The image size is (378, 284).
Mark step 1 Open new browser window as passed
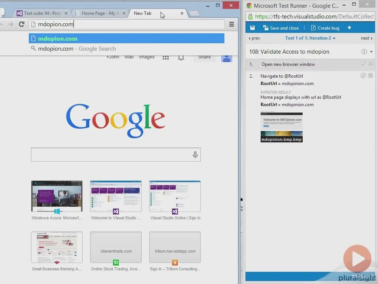pyautogui.click(x=363, y=64)
